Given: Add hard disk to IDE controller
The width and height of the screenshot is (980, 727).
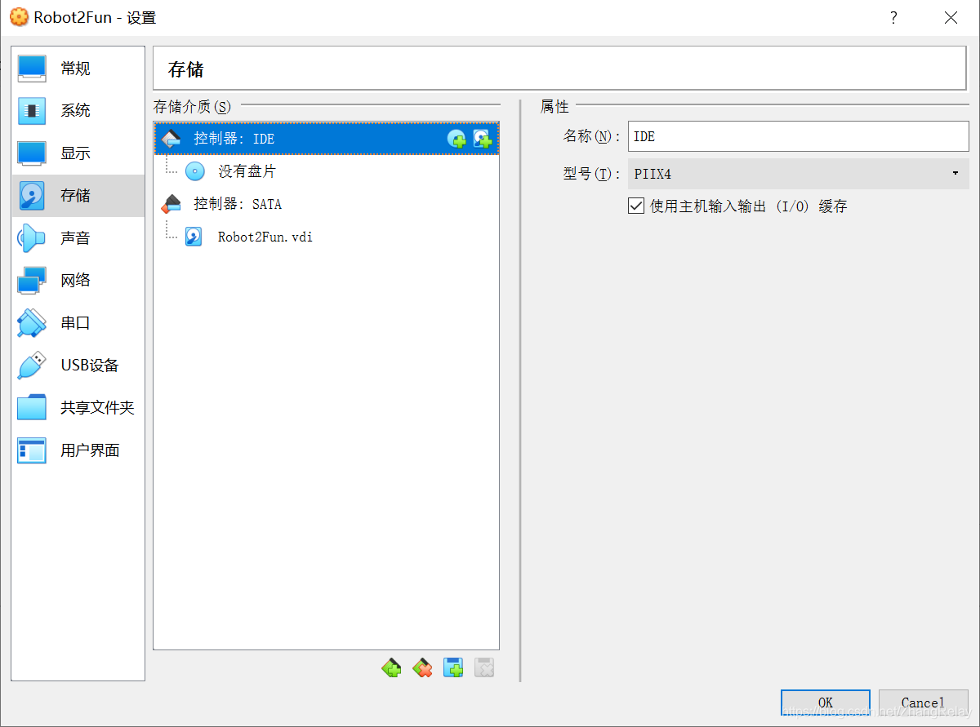Looking at the screenshot, I should [x=483, y=140].
